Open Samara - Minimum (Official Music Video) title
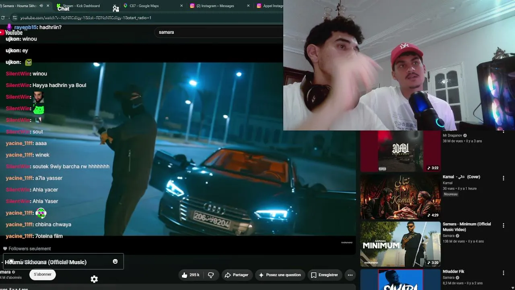The image size is (515, 290). [x=467, y=227]
